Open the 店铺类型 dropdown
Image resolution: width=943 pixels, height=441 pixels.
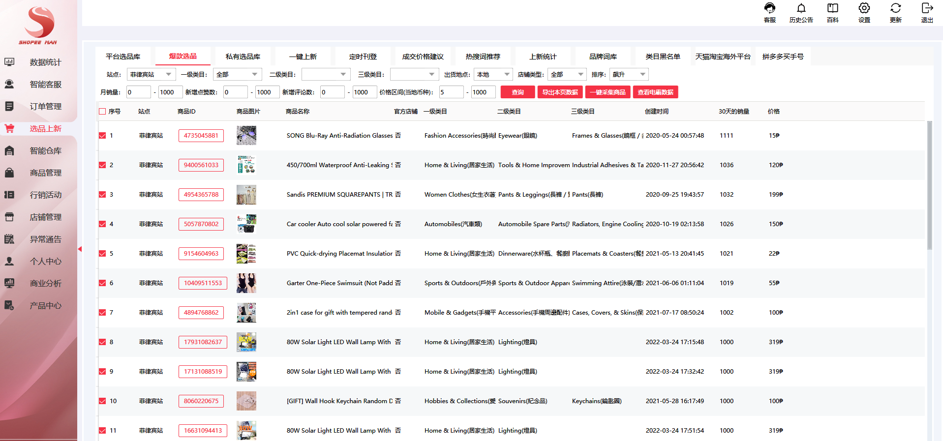pos(567,74)
